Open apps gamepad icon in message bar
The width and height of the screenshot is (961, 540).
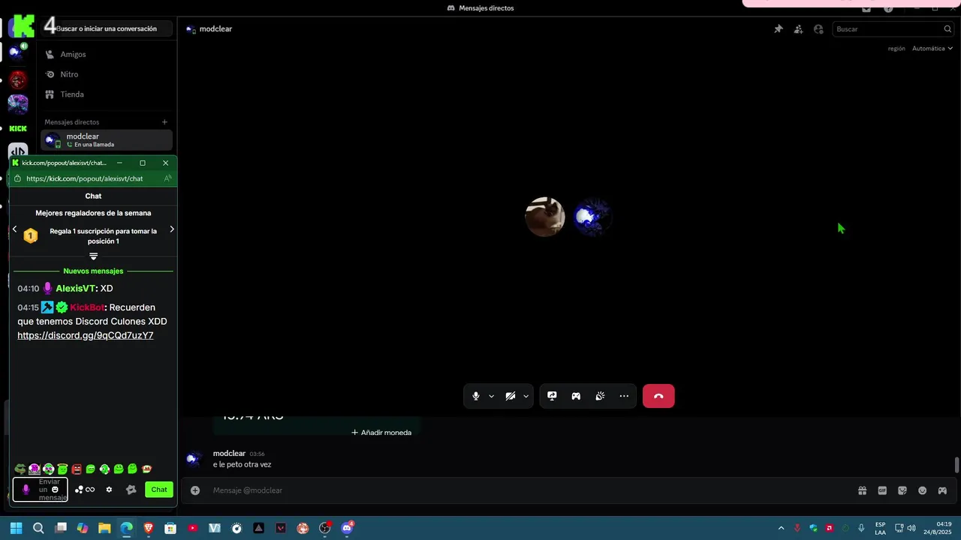pos(942,490)
